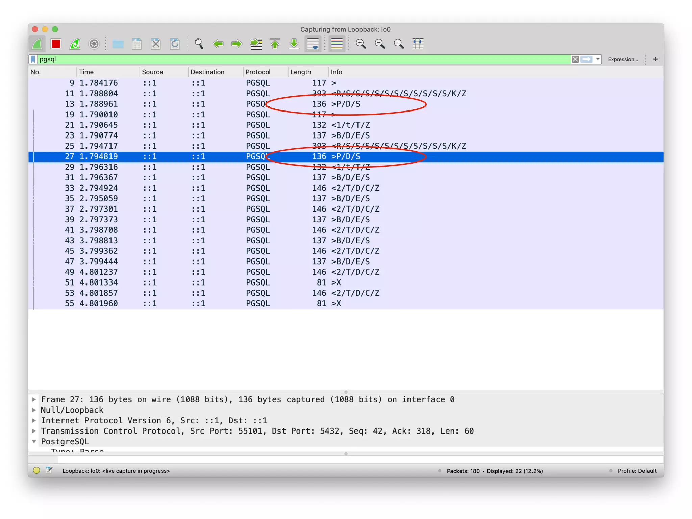Select packet 33 at 2.794924

click(346, 188)
